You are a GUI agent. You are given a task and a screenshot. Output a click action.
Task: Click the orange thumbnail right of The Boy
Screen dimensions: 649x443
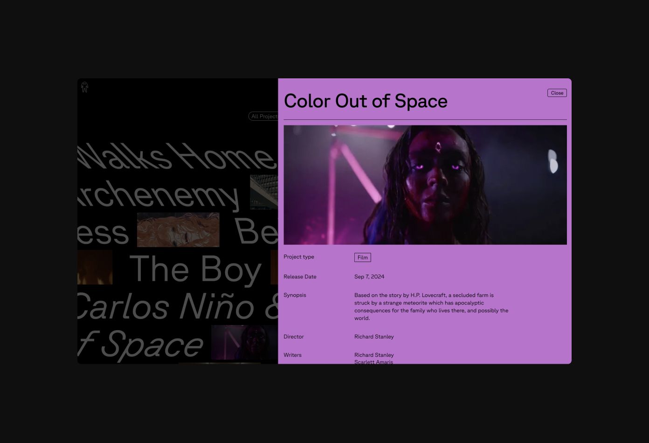pos(274,267)
